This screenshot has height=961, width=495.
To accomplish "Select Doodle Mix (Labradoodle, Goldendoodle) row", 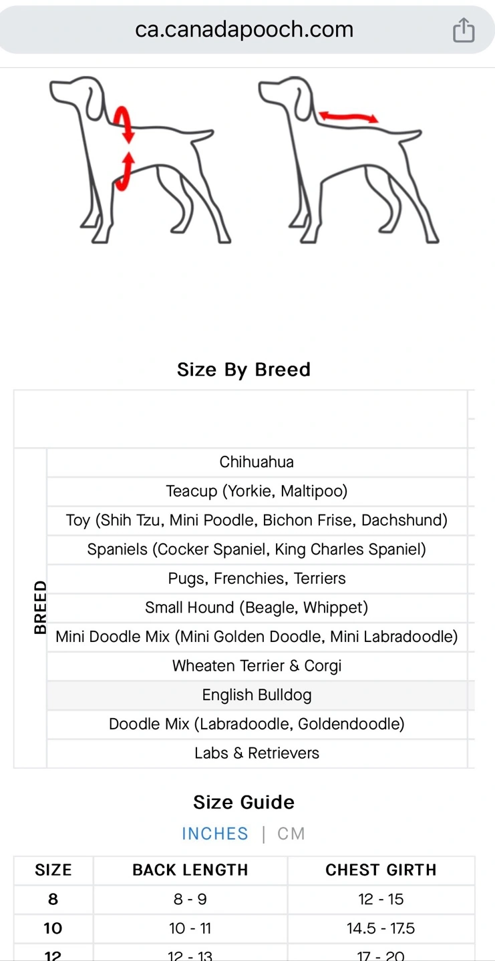I will [257, 724].
